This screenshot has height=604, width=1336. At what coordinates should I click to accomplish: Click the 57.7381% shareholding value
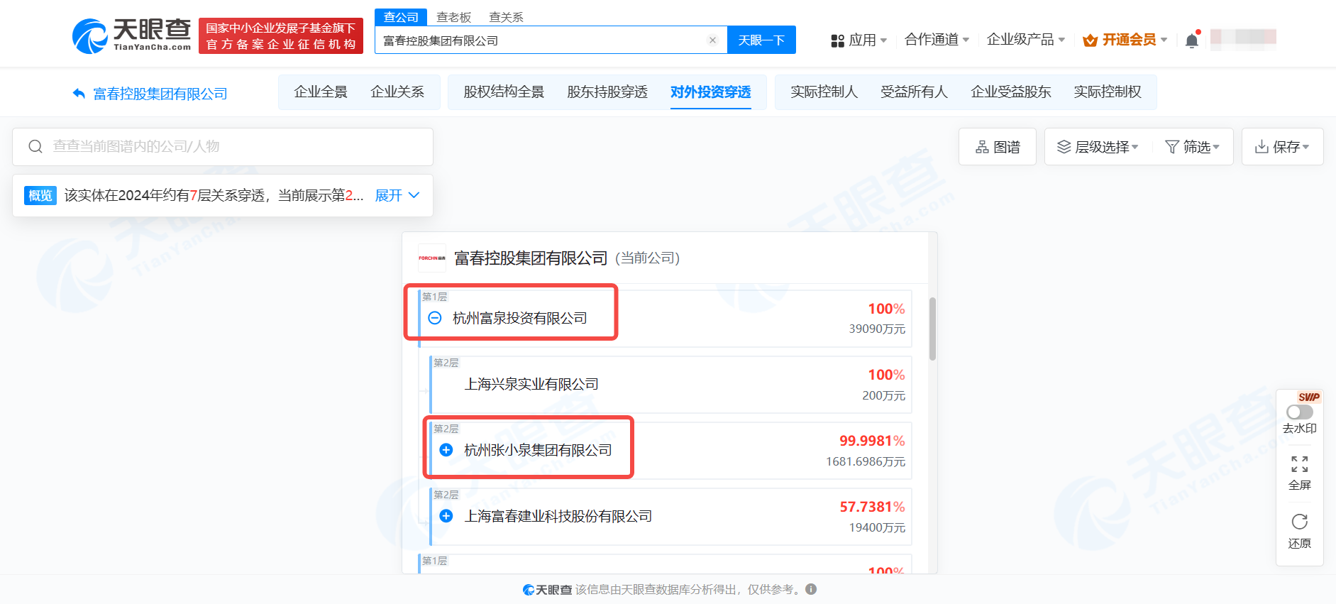tap(872, 507)
